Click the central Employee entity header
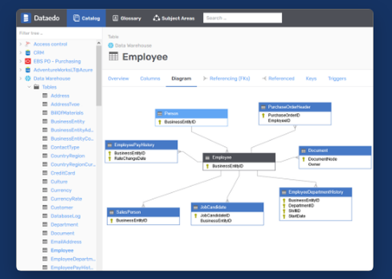The image size is (392, 279). (x=239, y=158)
